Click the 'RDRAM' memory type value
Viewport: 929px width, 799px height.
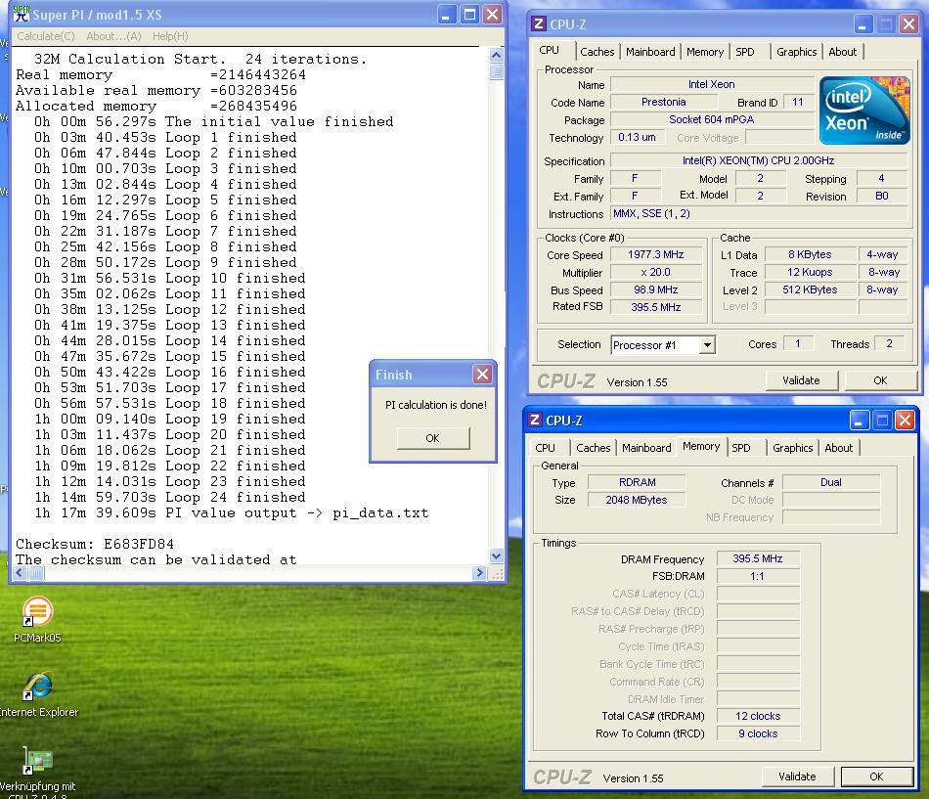coord(637,482)
